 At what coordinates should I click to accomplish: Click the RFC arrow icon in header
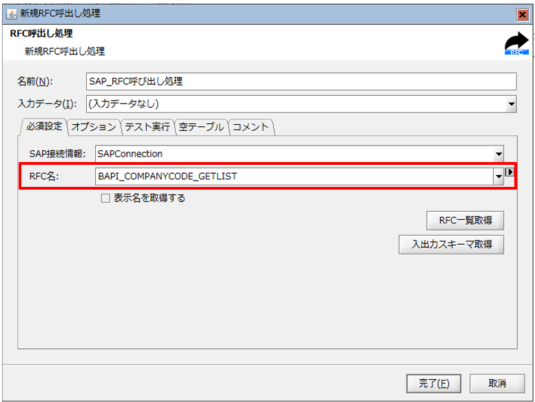coord(515,43)
